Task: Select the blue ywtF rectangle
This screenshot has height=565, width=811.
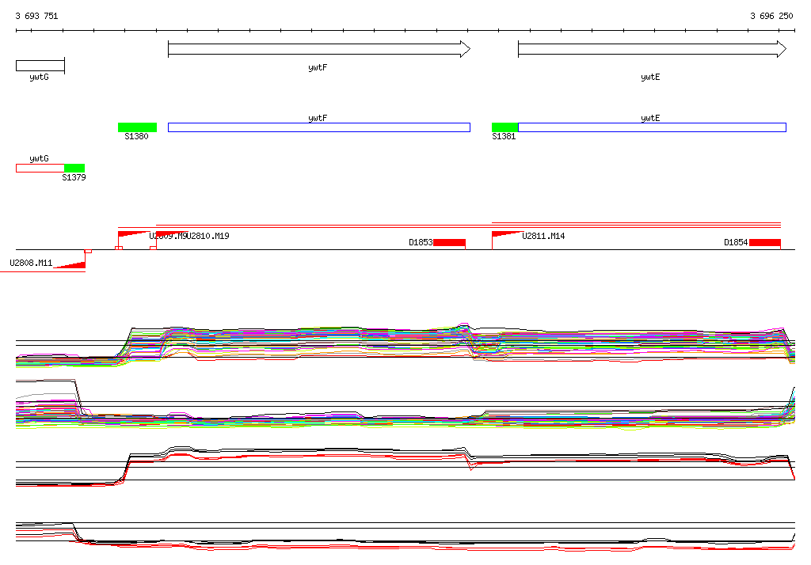Action: (x=319, y=127)
